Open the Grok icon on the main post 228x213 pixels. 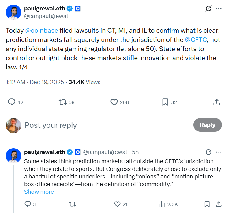pos(208,9)
